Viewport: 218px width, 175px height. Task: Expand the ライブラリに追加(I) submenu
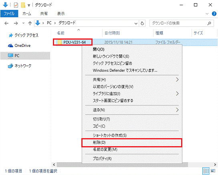132,94
